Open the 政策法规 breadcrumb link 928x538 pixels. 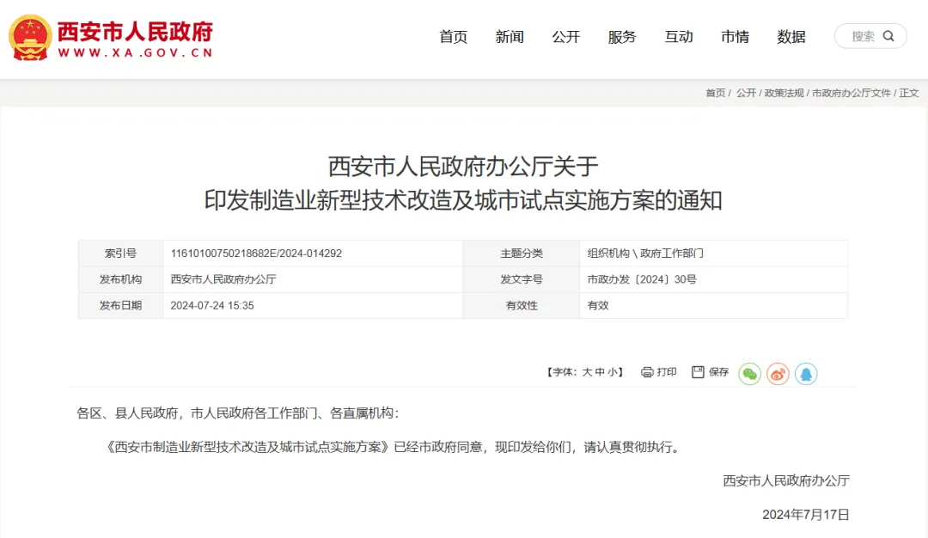click(x=785, y=93)
